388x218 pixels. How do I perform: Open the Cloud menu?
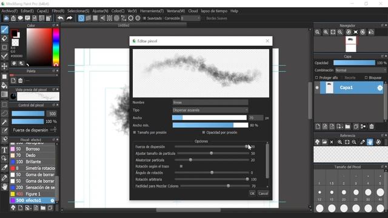pyautogui.click(x=193, y=11)
